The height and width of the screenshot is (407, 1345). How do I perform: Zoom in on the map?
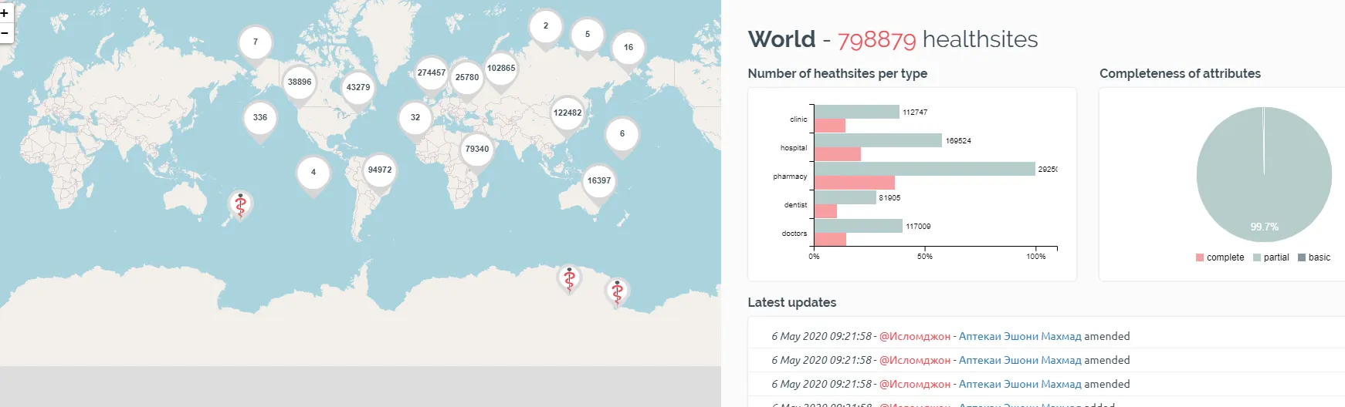tap(5, 13)
